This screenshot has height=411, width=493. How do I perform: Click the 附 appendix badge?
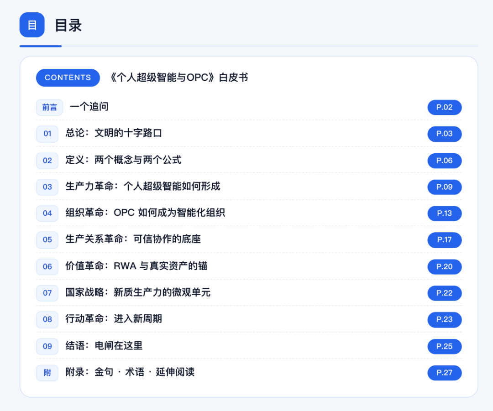(47, 373)
